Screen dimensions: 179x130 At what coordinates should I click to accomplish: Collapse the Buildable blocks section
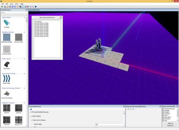pos(7,32)
